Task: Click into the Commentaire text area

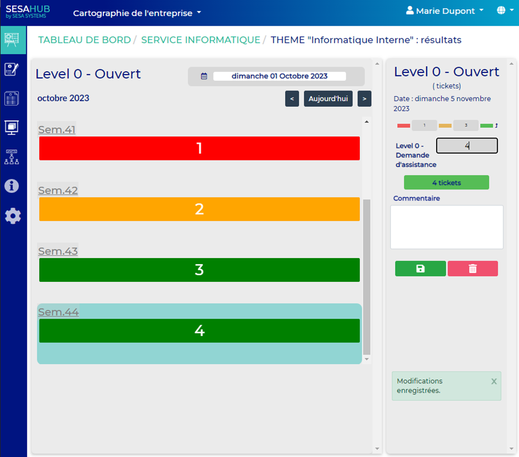Action: (446, 227)
